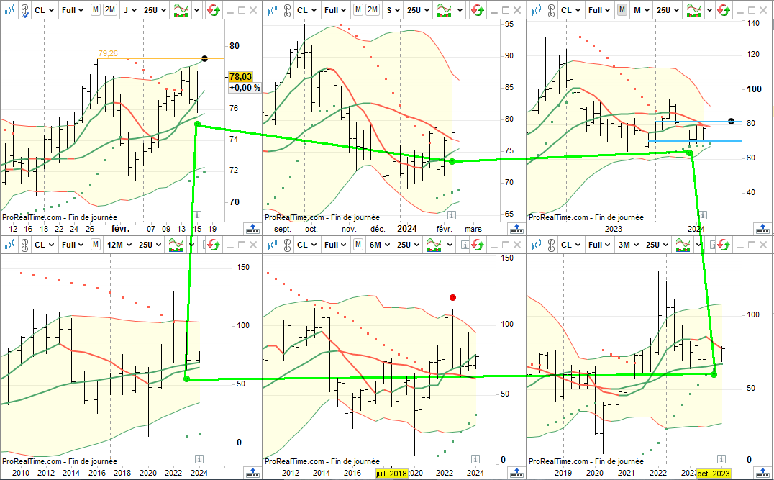Click the yellow 78,03 price label

[240, 76]
